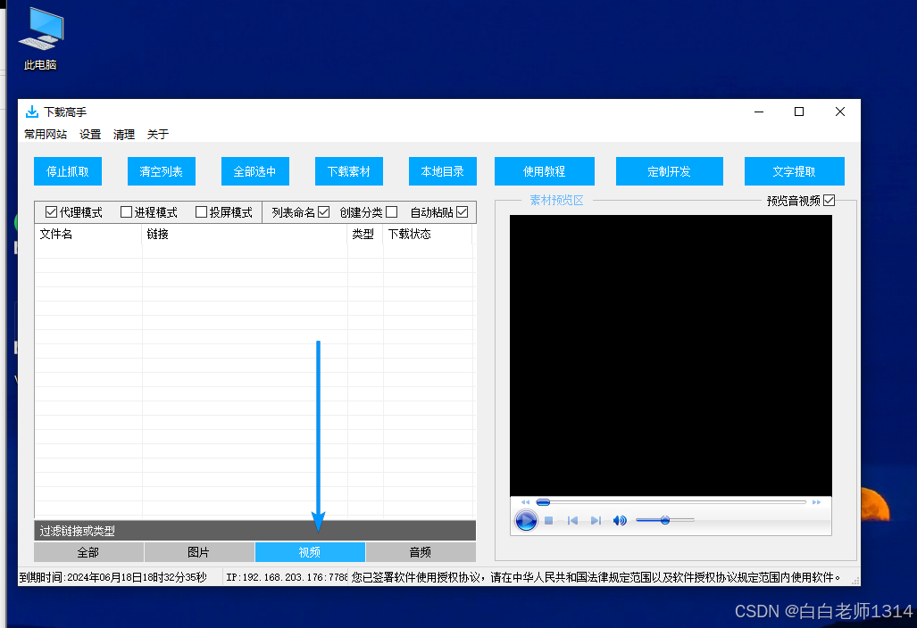The width and height of the screenshot is (917, 628).
Task: Click the 下载素材 button
Action: coord(349,171)
